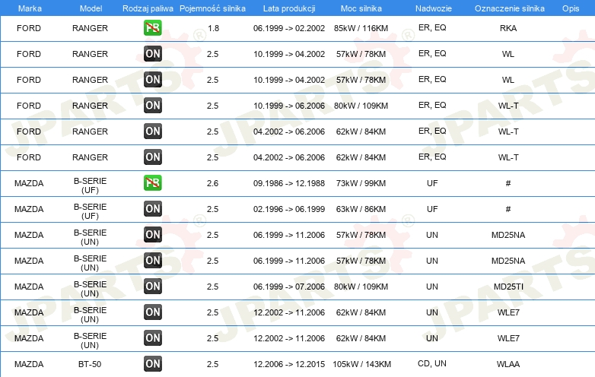Image resolution: width=595 pixels, height=377 pixels.
Task: Click the Marka column header
Action: [x=30, y=8]
